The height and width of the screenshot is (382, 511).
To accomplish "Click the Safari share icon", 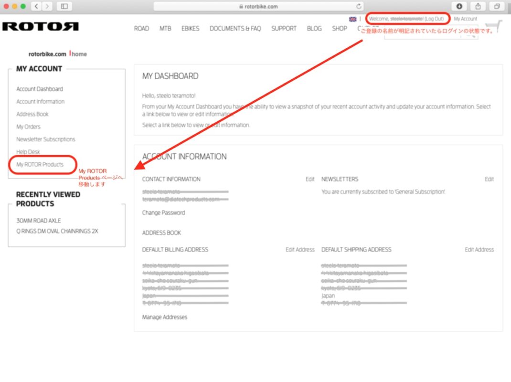I will 478,6.
